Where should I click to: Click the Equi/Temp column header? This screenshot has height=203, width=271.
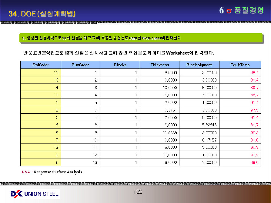(240, 65)
